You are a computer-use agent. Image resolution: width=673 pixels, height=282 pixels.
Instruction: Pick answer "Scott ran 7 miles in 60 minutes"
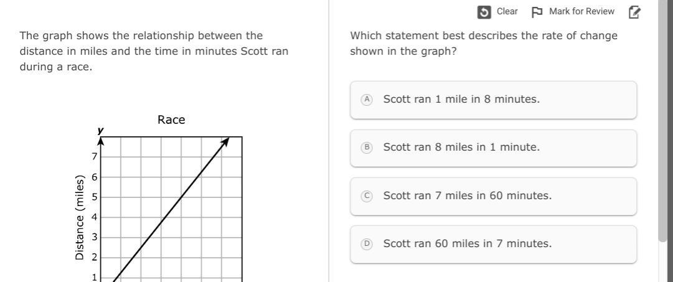pyautogui.click(x=467, y=195)
